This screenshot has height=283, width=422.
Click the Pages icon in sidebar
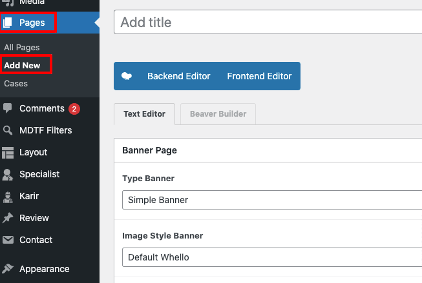point(8,23)
